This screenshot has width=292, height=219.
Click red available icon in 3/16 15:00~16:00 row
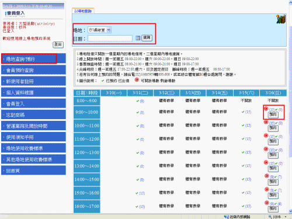click(267, 189)
